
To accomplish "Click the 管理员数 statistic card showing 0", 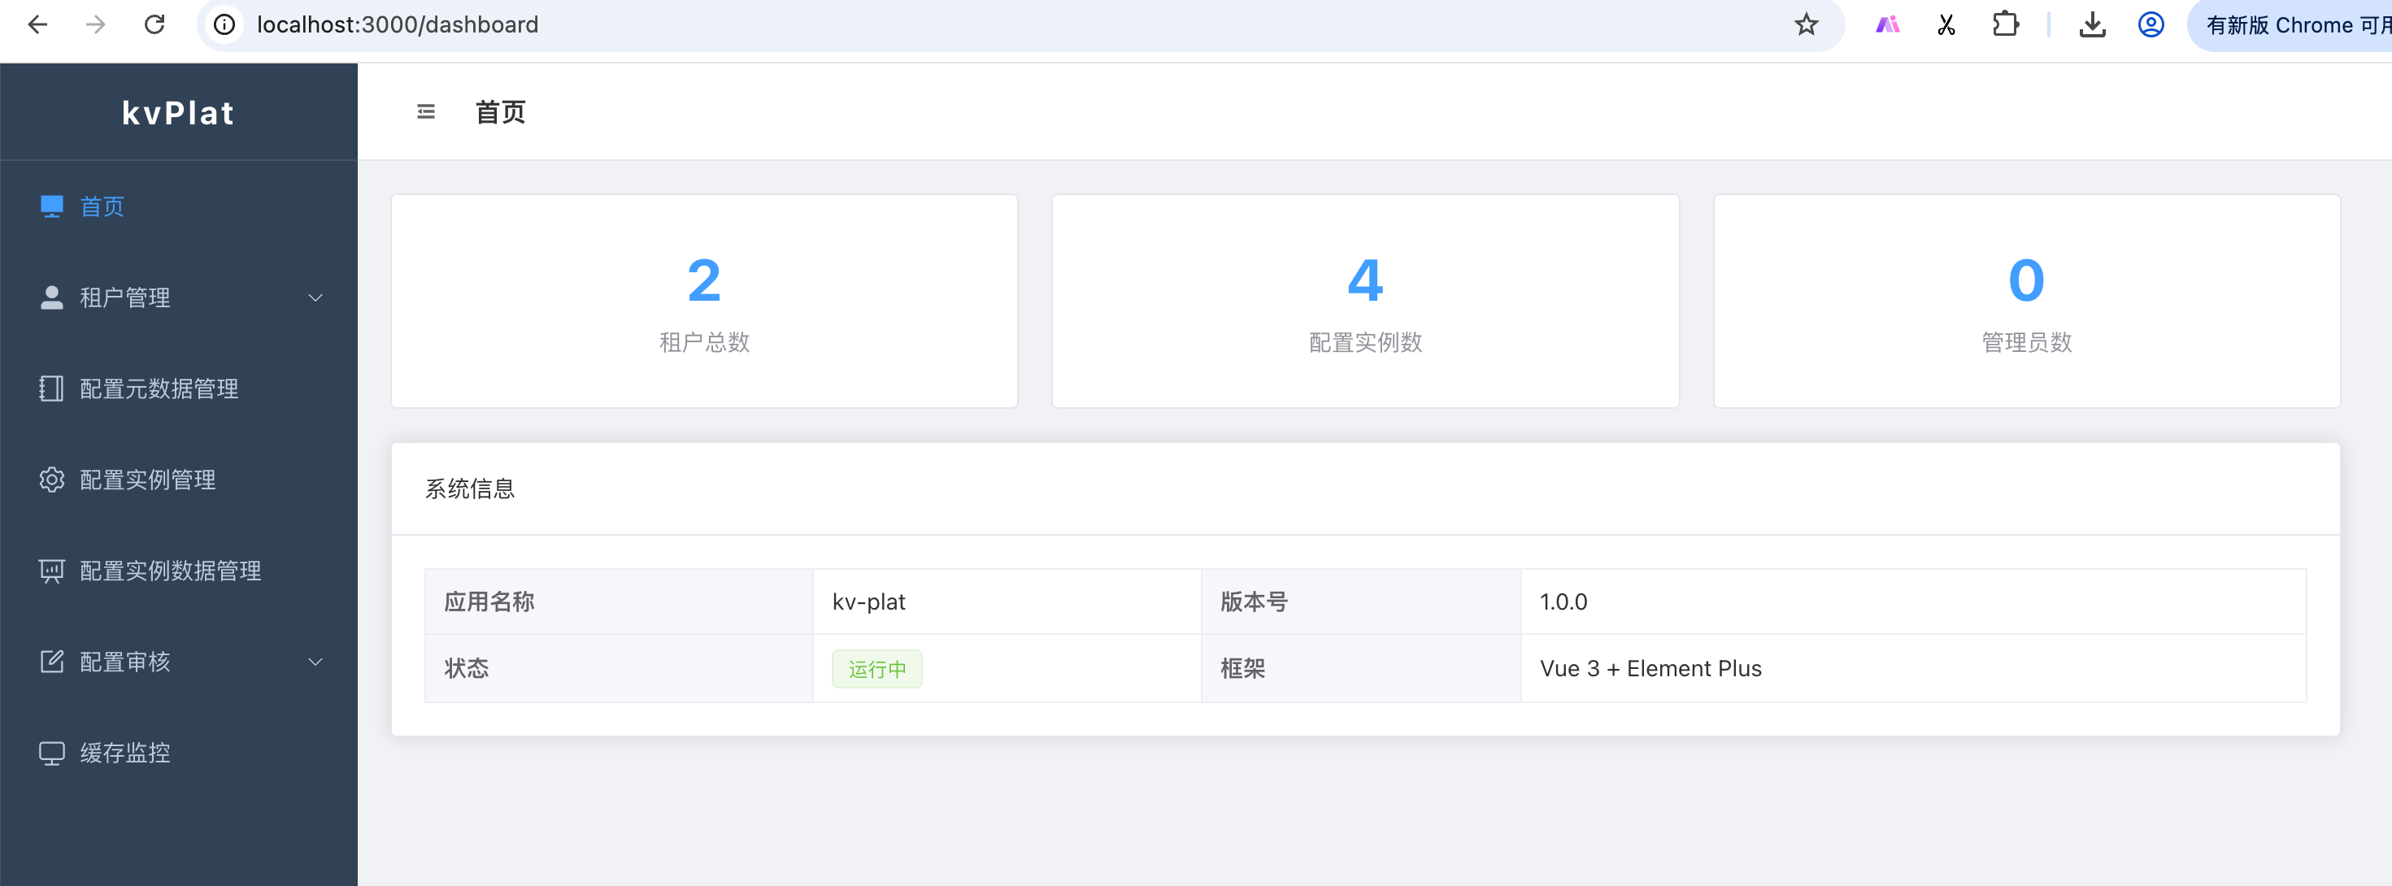I will pos(2026,301).
